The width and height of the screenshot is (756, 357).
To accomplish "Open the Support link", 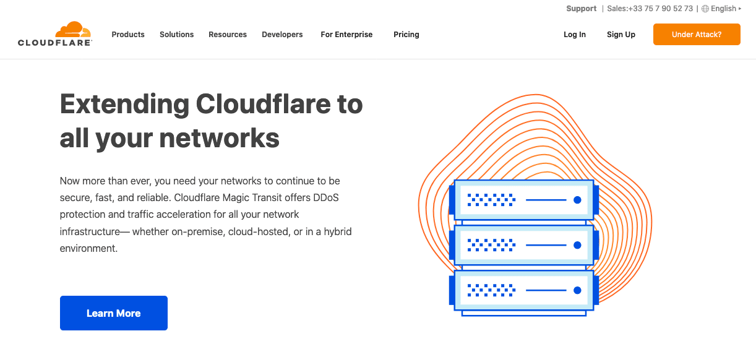I will click(582, 9).
